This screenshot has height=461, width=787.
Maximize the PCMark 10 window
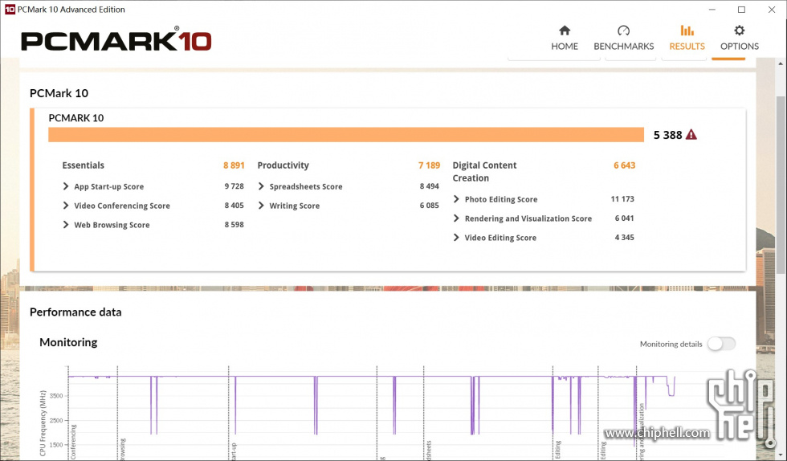741,10
